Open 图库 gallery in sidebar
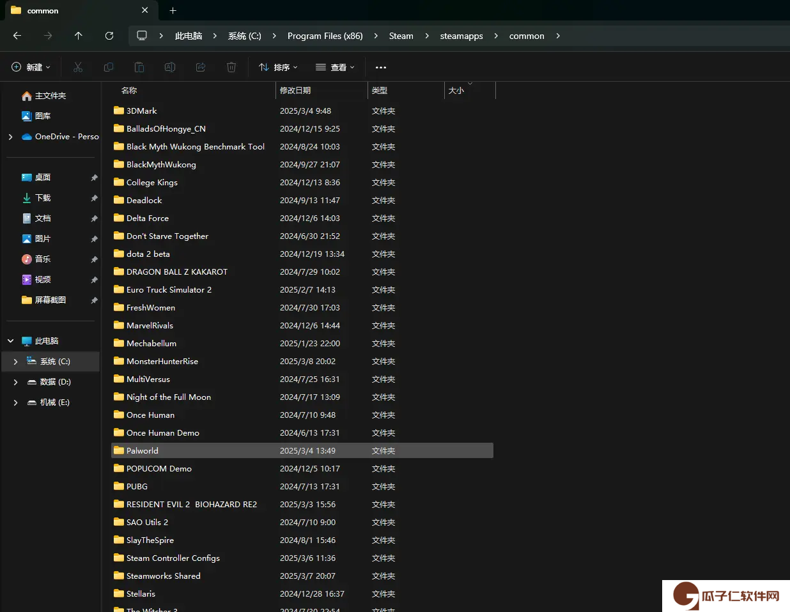790x612 pixels. (36, 116)
